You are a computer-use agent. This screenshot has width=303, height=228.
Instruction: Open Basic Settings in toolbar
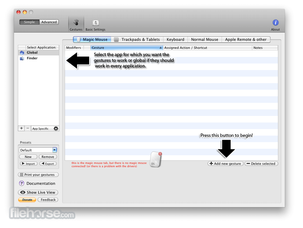pos(95,25)
